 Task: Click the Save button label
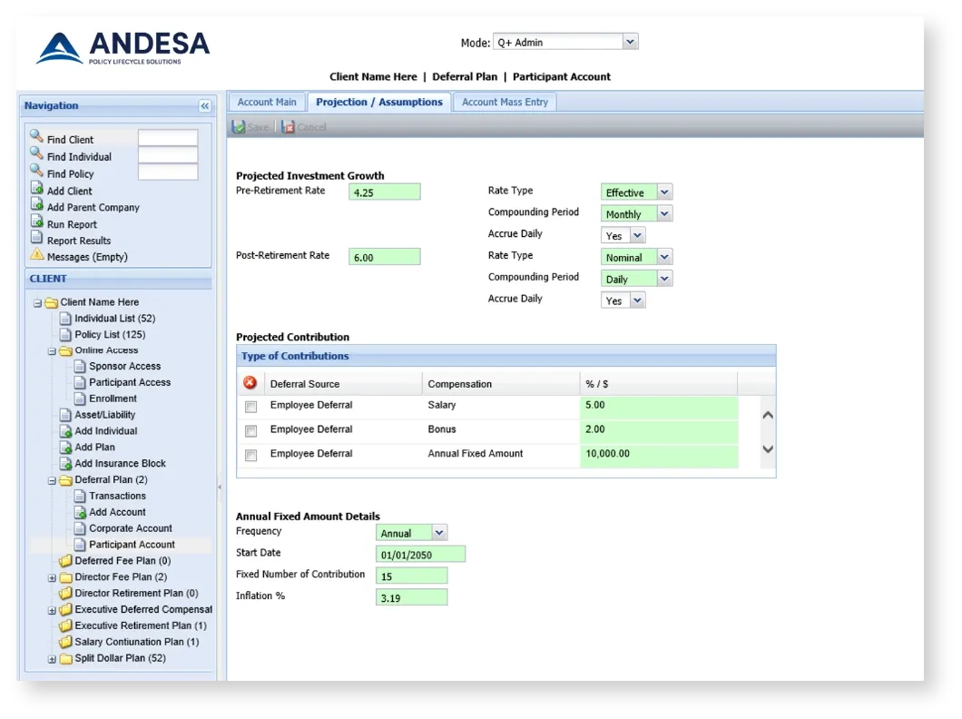[259, 127]
